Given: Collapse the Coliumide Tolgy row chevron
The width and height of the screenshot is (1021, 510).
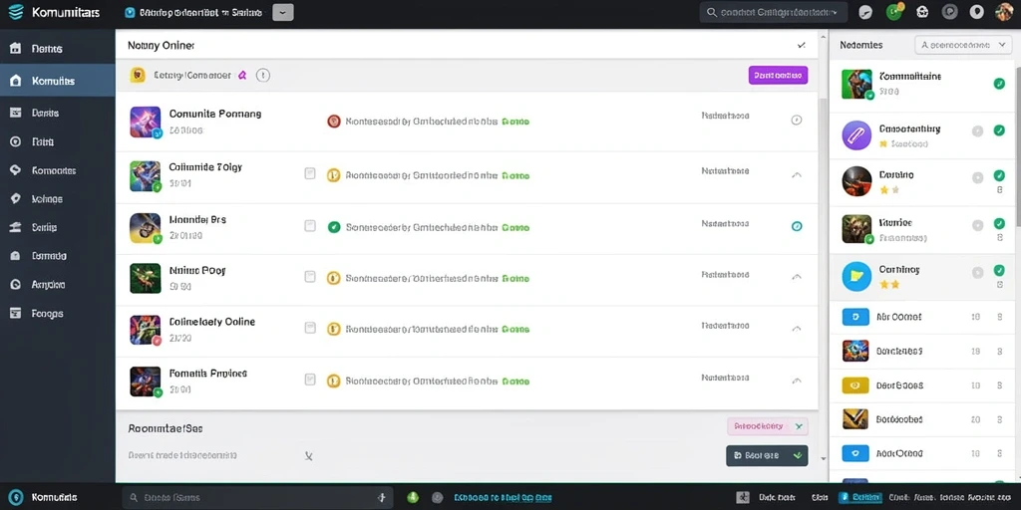Looking at the screenshot, I should [796, 175].
